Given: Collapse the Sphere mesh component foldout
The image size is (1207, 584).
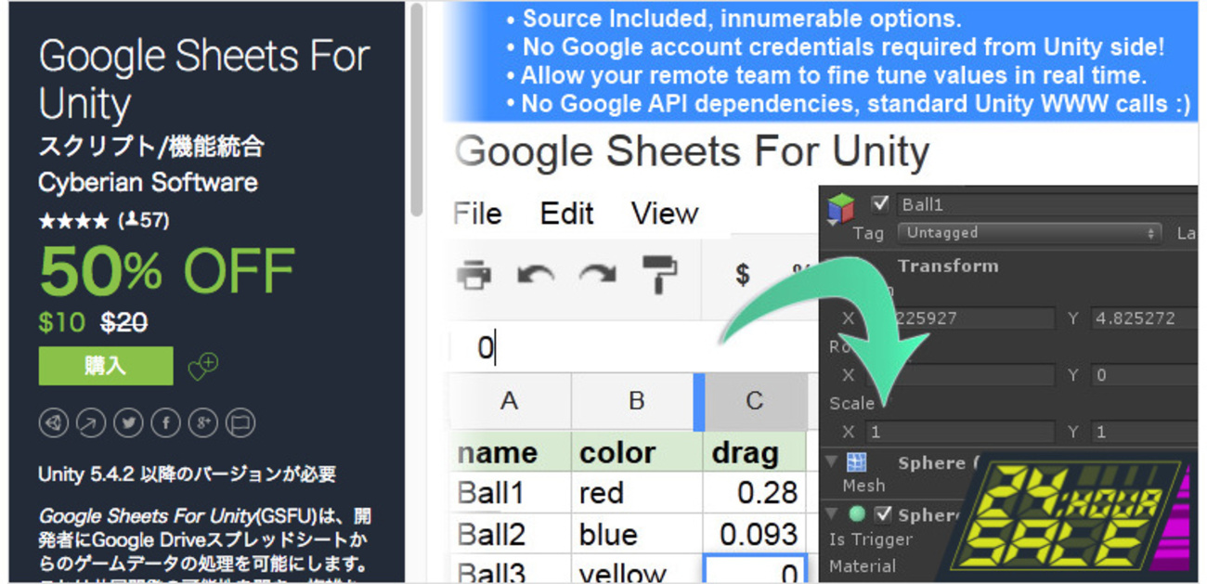Looking at the screenshot, I should [832, 462].
